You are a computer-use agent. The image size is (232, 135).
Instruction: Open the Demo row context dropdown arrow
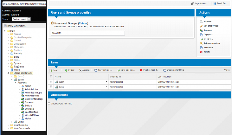[x=106, y=87]
